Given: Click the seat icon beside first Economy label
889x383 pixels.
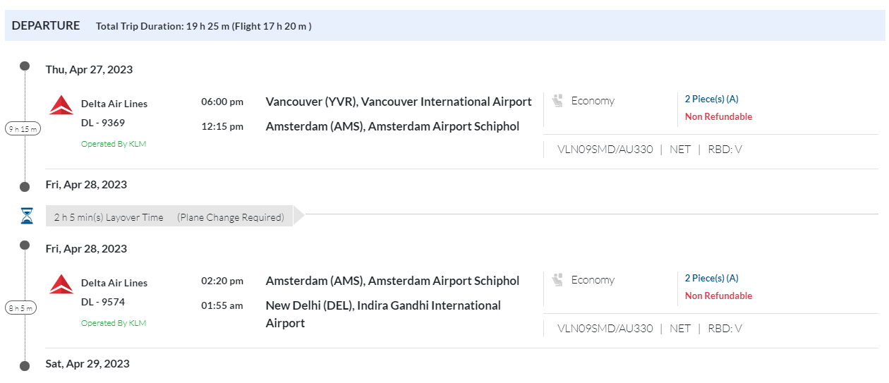Looking at the screenshot, I should pos(558,101).
